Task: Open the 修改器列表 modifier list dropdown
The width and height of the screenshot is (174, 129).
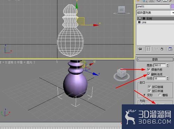Action: (x=155, y=13)
